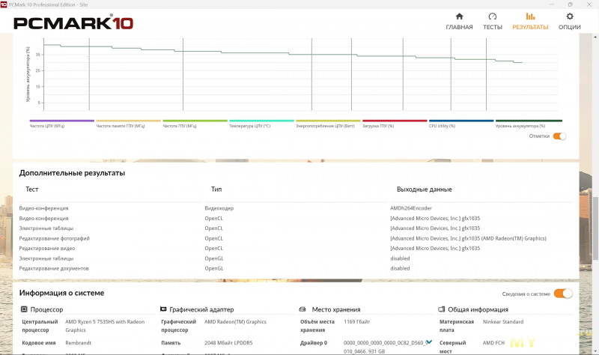Select the purple Частота ЦПУ legend bar
Image resolution: width=599 pixels, height=355 pixels.
pyautogui.click(x=61, y=121)
